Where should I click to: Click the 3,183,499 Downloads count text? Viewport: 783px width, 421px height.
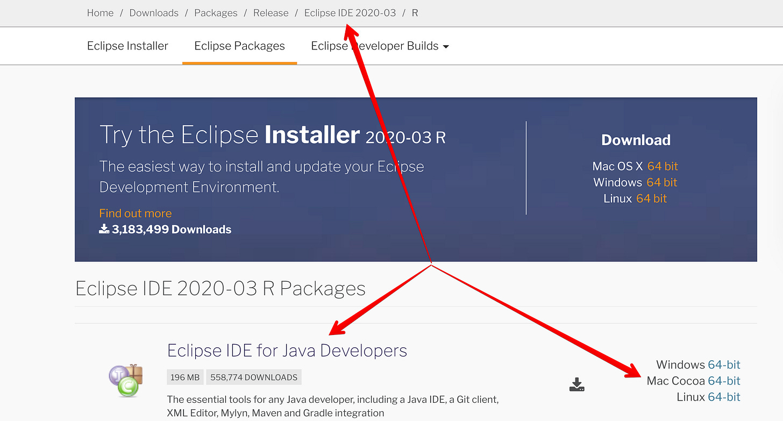tap(172, 229)
